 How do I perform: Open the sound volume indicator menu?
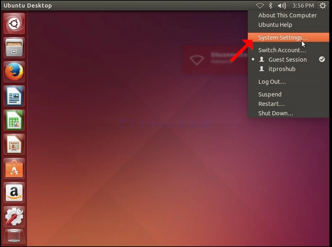point(282,5)
